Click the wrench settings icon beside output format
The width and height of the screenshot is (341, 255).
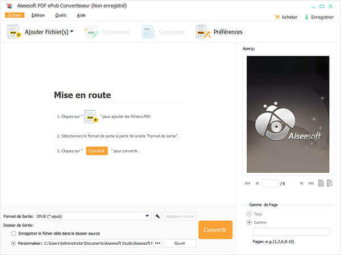[157, 216]
